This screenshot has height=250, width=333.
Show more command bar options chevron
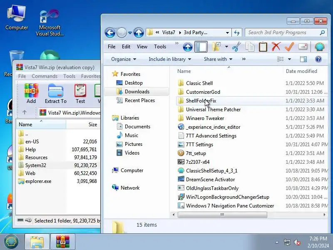pyautogui.click(x=244, y=59)
